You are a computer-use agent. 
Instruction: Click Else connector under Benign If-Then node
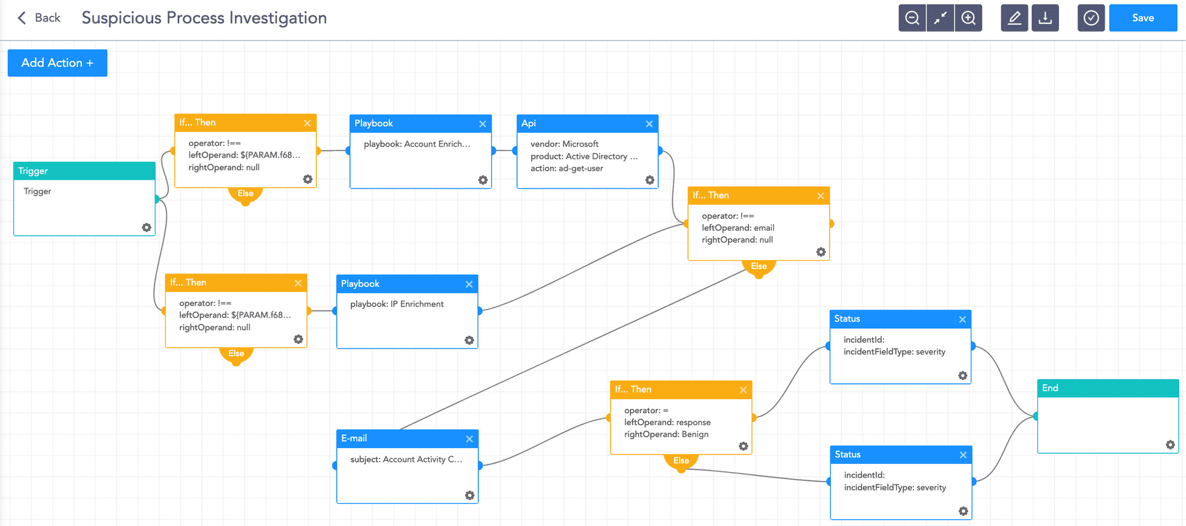[x=681, y=461]
